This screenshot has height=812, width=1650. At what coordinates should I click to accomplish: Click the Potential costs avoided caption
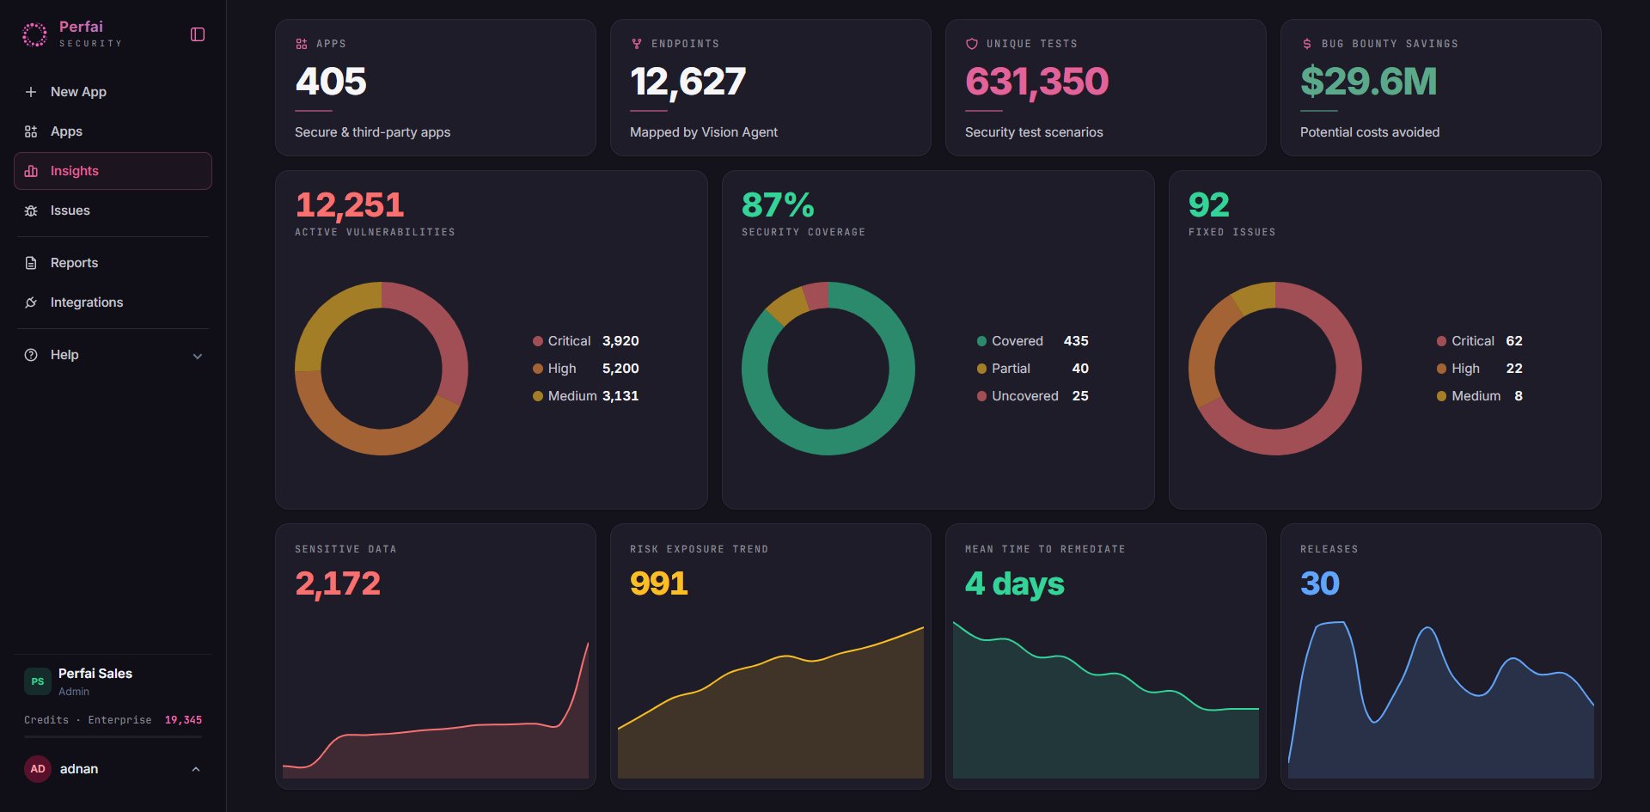(x=1370, y=132)
